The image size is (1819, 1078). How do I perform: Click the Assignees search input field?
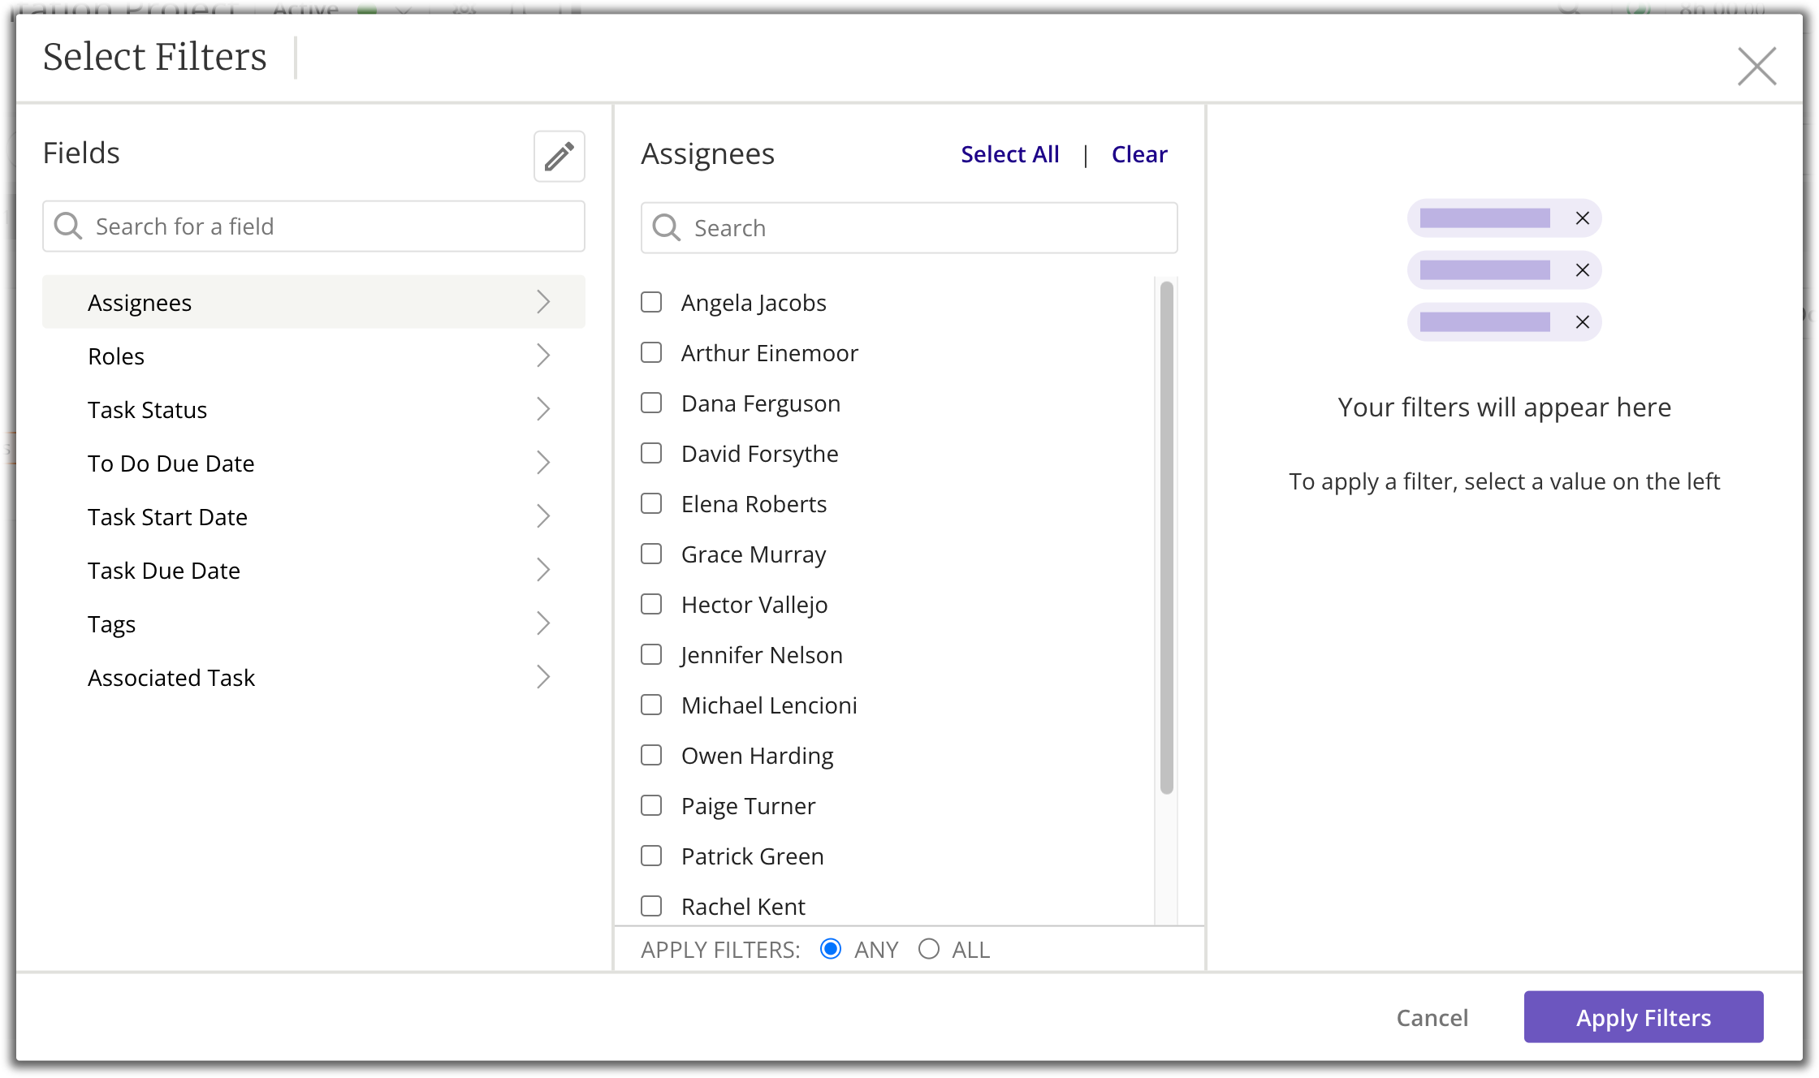[x=910, y=228]
